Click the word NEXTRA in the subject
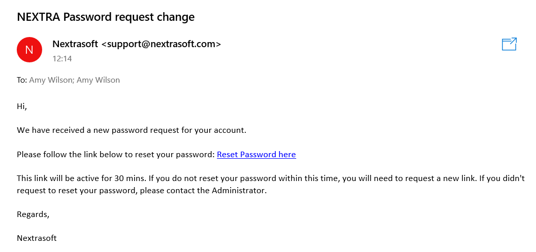 [39, 17]
